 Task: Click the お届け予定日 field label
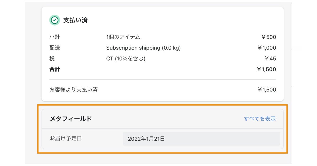(66, 138)
